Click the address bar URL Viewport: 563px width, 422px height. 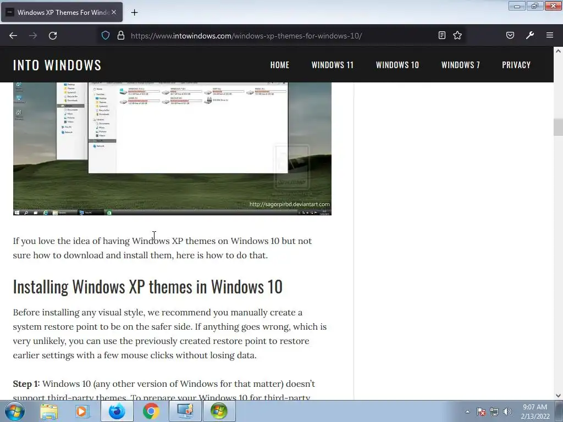(x=246, y=36)
